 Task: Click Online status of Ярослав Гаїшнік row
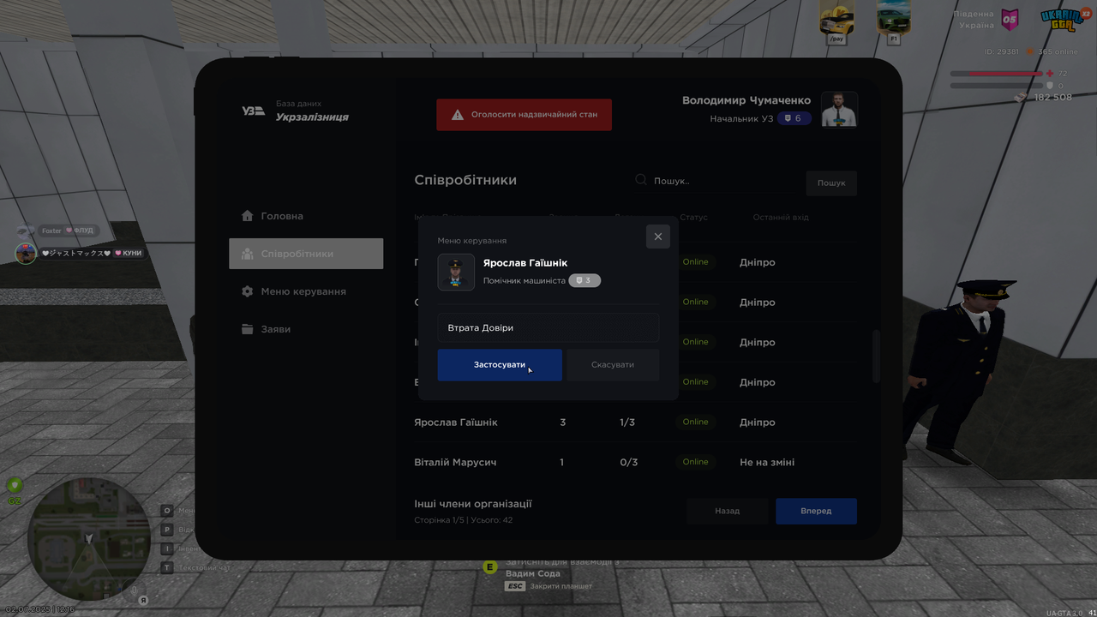pyautogui.click(x=696, y=422)
